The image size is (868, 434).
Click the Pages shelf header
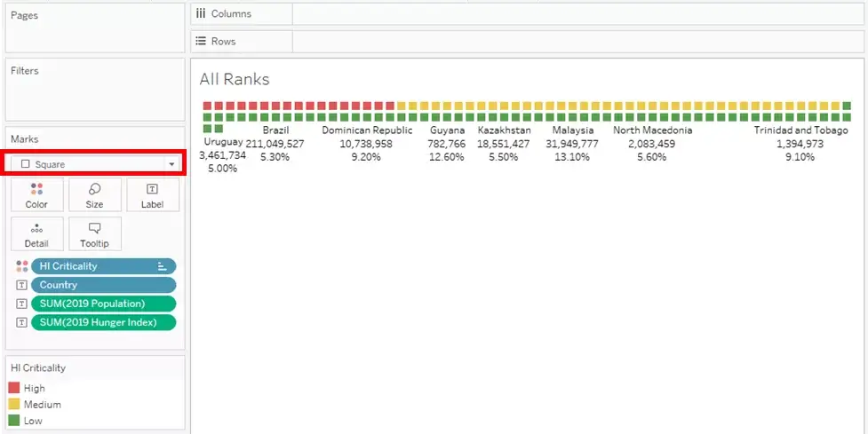pyautogui.click(x=24, y=15)
